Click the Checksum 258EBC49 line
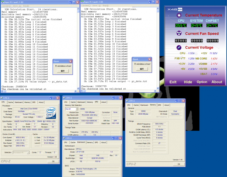The width and height of the screenshot is (227, 177). point(14,86)
